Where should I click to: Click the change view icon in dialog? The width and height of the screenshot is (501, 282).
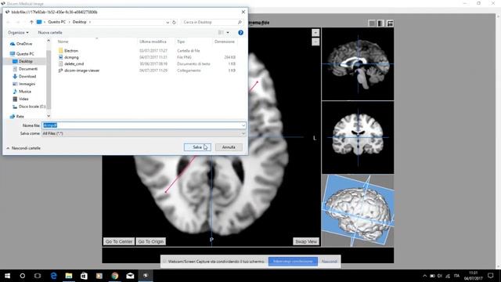221,33
